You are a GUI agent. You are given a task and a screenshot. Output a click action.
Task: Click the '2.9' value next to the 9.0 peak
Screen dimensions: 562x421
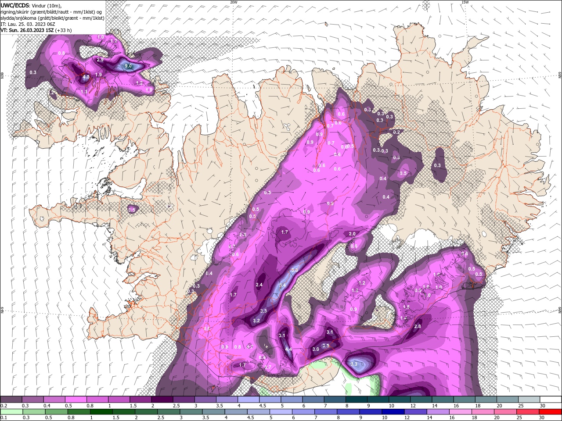[x=100, y=60]
